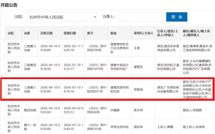Image resolution: width=215 pixels, height=134 pixels.
Task: Click the 三庭第八法庭 courtroom cell
Action: [x=30, y=90]
